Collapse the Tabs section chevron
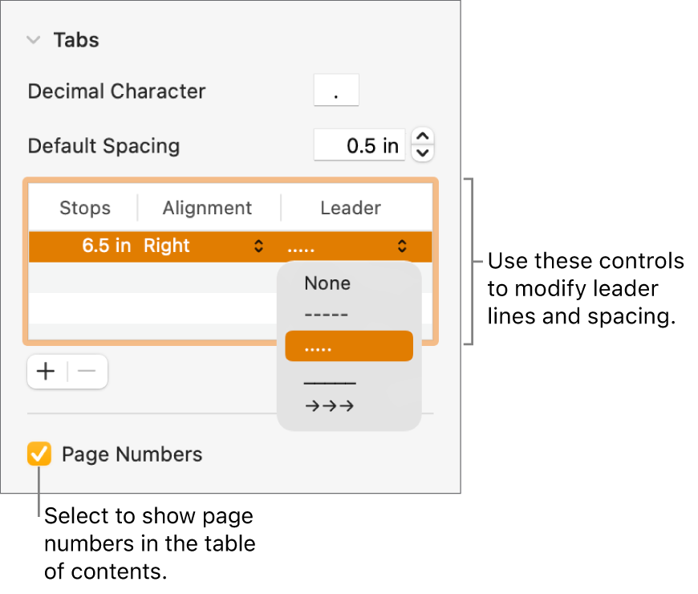Viewport: 698px width, 594px height. (34, 39)
